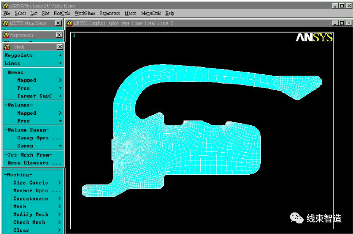Viewport: 353px width, 234px height.
Task: Minimize the Utility Menu window
Action: pyautogui.click(x=335, y=6)
